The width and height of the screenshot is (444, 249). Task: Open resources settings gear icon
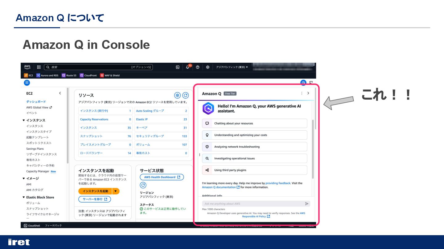coord(177,95)
